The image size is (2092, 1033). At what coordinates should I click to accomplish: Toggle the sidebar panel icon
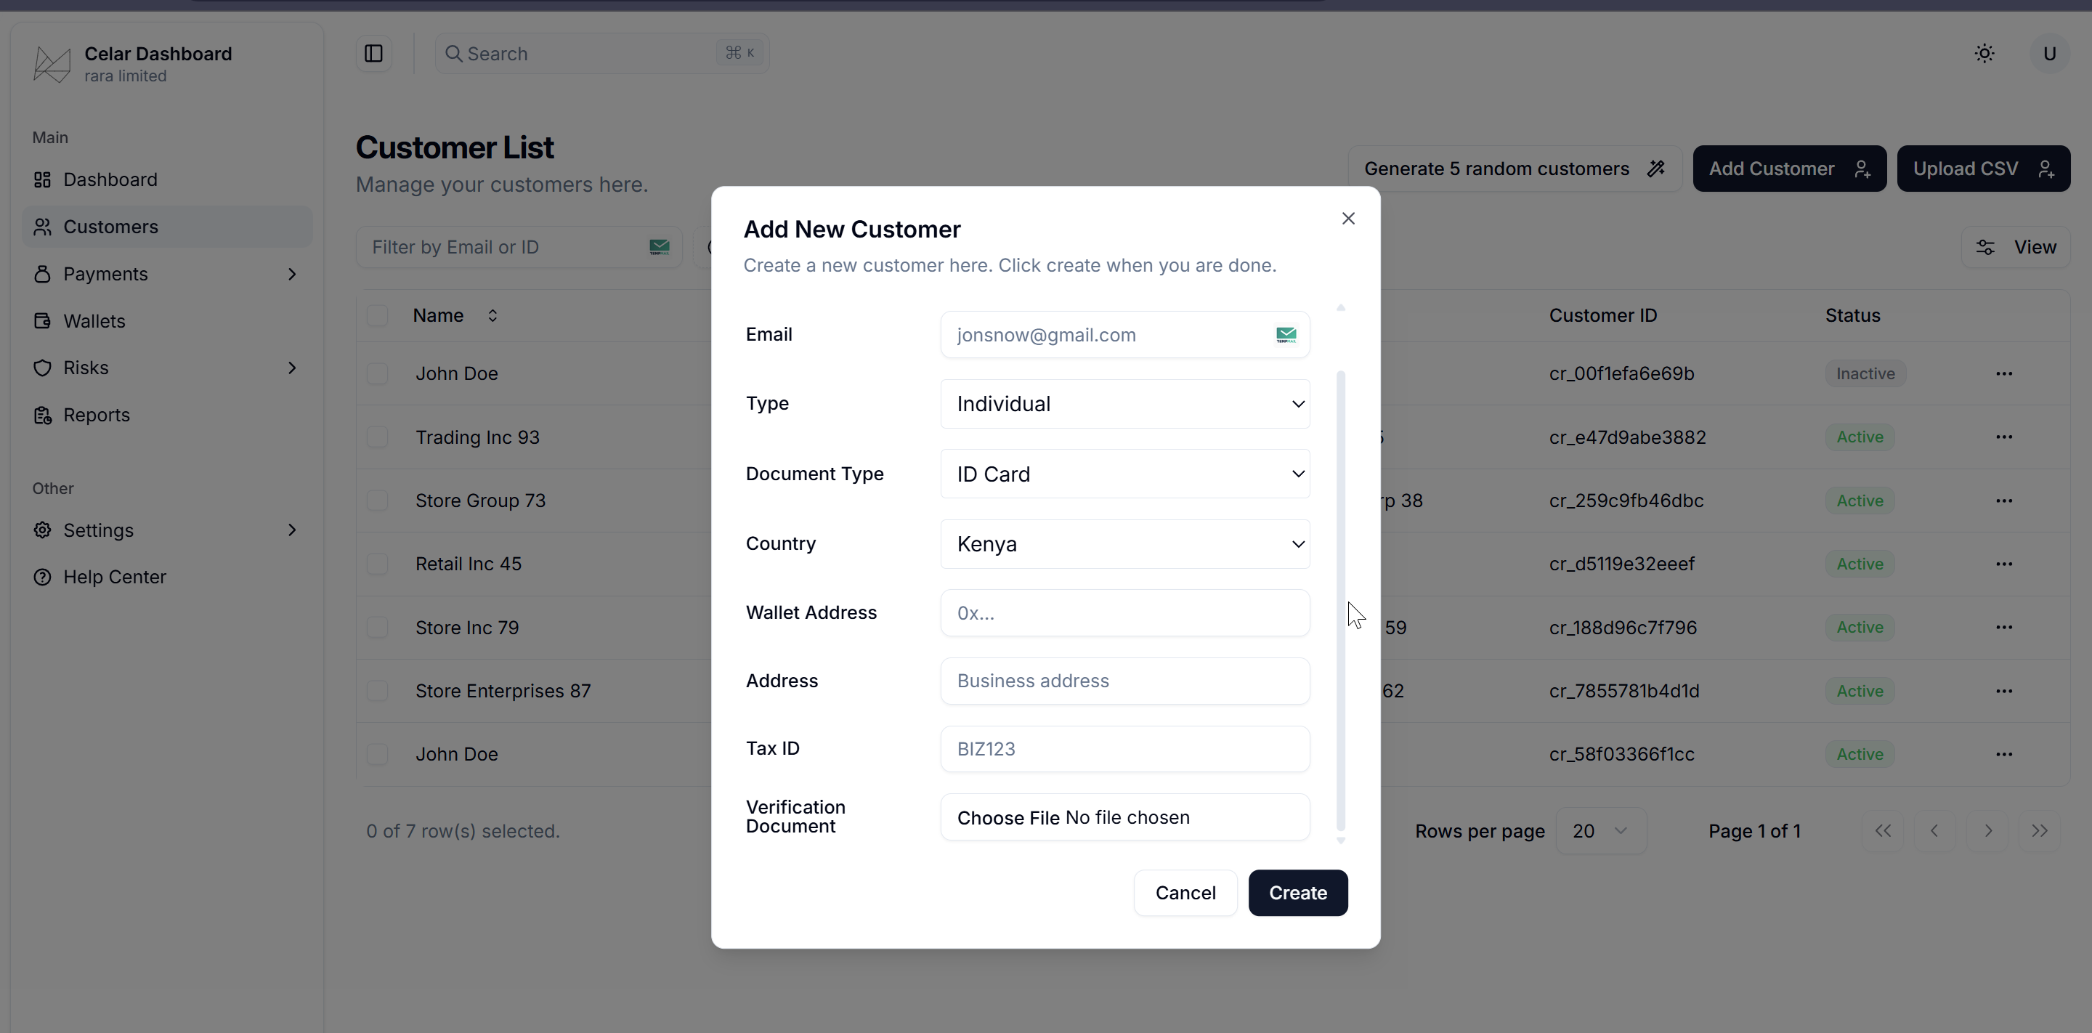(373, 54)
